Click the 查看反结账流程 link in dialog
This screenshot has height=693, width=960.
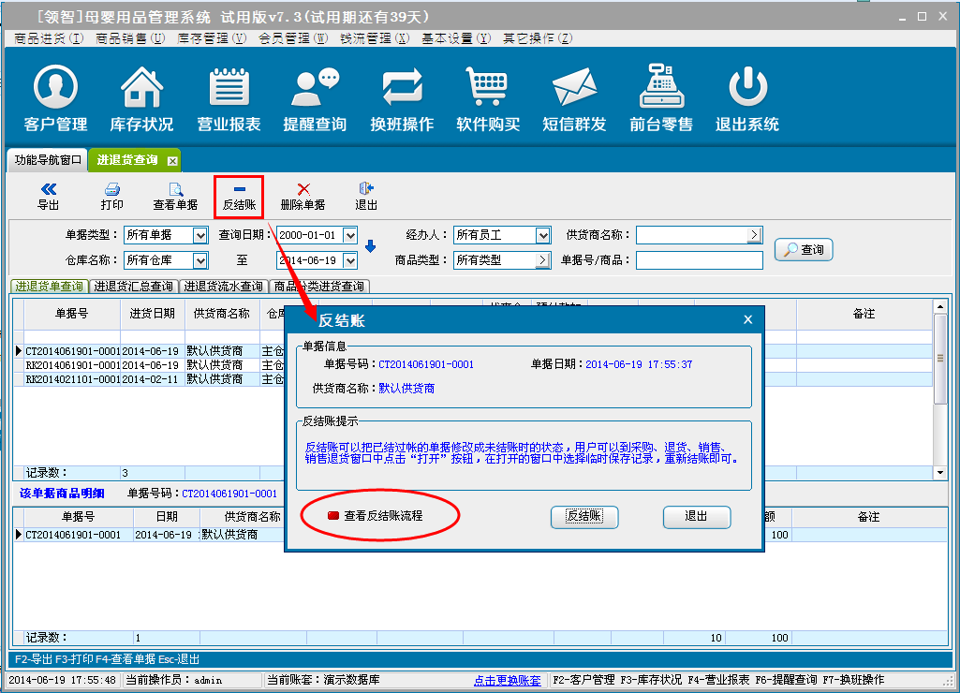pos(382,516)
